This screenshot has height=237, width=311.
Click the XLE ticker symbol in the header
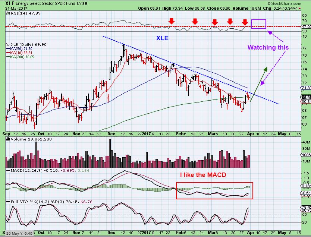click(10, 3)
